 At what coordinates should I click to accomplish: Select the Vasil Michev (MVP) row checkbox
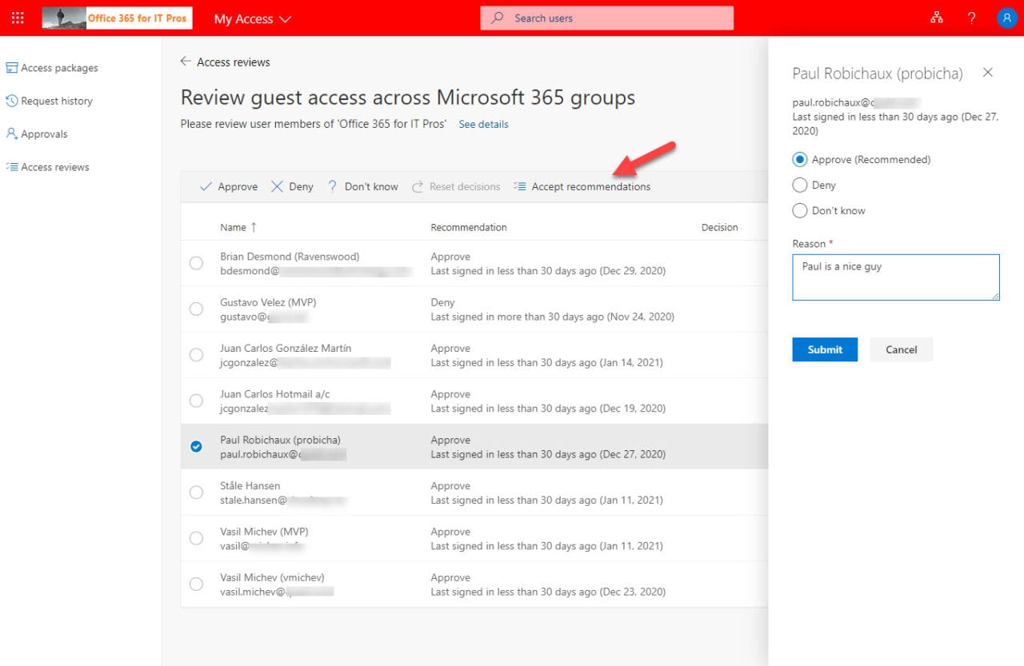point(196,538)
